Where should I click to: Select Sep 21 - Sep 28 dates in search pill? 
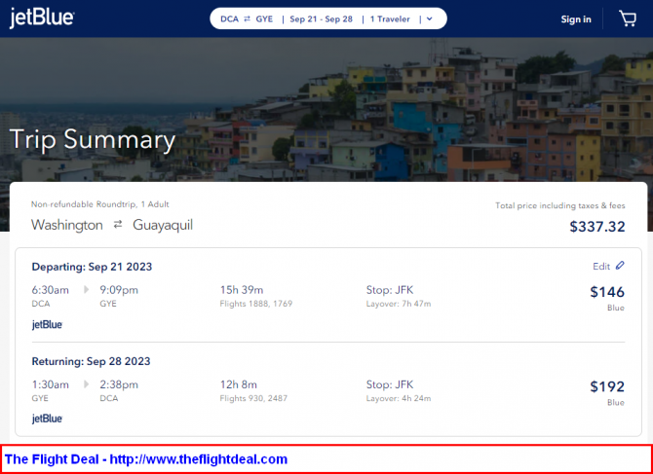click(x=321, y=19)
